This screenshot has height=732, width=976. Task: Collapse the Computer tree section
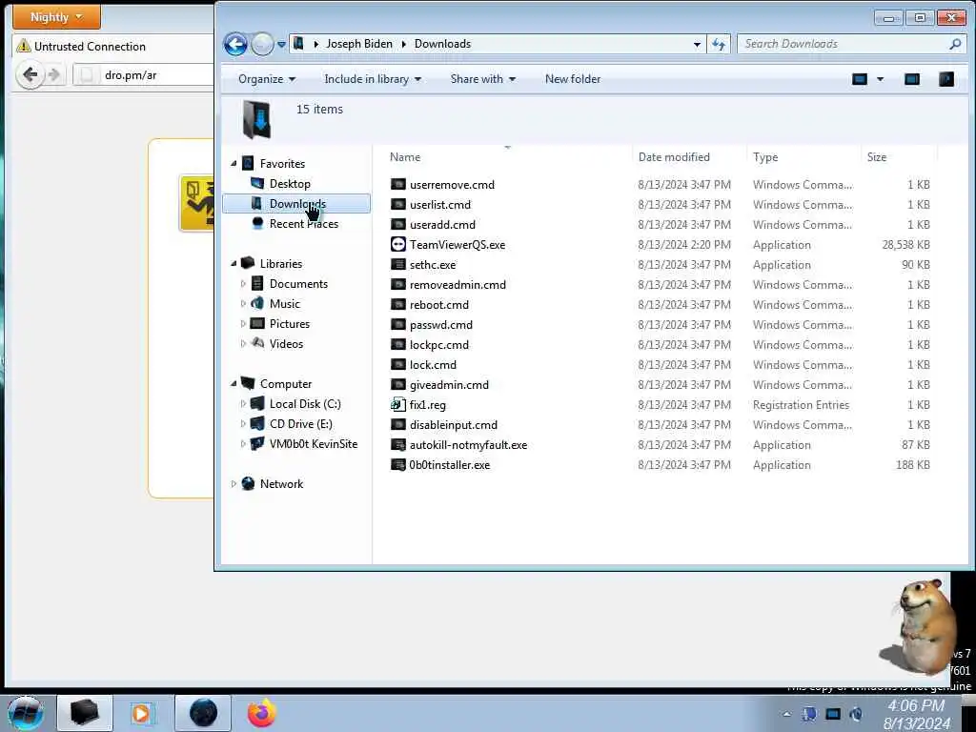234,384
